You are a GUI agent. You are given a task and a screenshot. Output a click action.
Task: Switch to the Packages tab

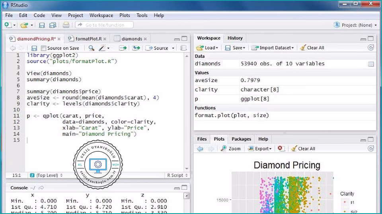pyautogui.click(x=241, y=139)
